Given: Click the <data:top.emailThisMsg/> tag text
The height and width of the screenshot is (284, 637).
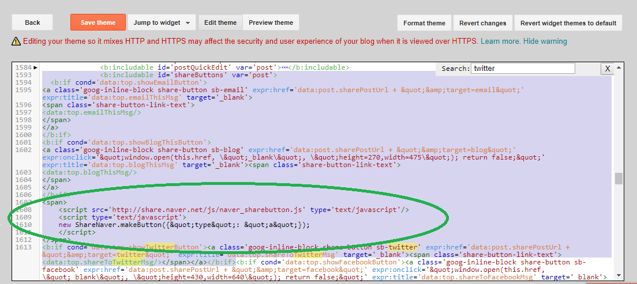Looking at the screenshot, I should (x=91, y=112).
